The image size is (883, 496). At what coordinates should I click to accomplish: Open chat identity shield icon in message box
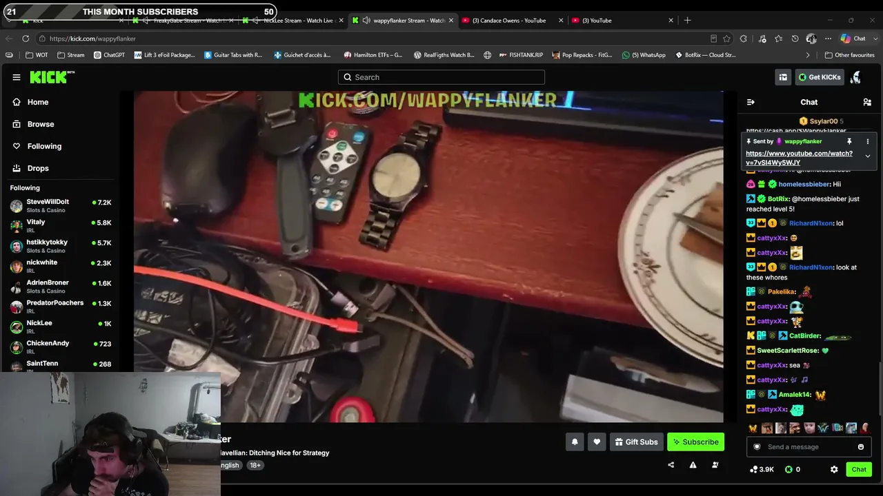click(x=757, y=447)
